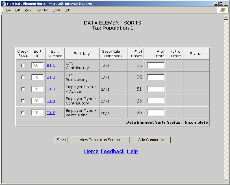Open the Favorites menu

click(x=42, y=10)
